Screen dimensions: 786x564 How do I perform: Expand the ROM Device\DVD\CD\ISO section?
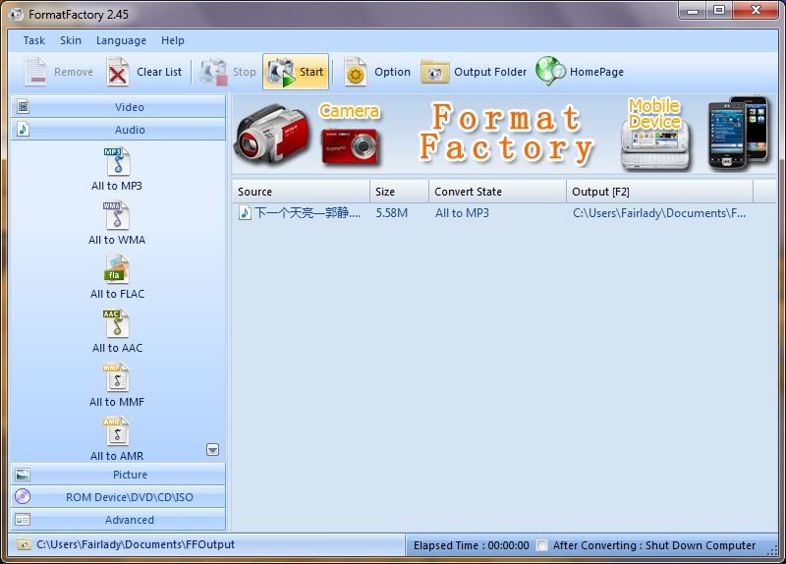(129, 497)
